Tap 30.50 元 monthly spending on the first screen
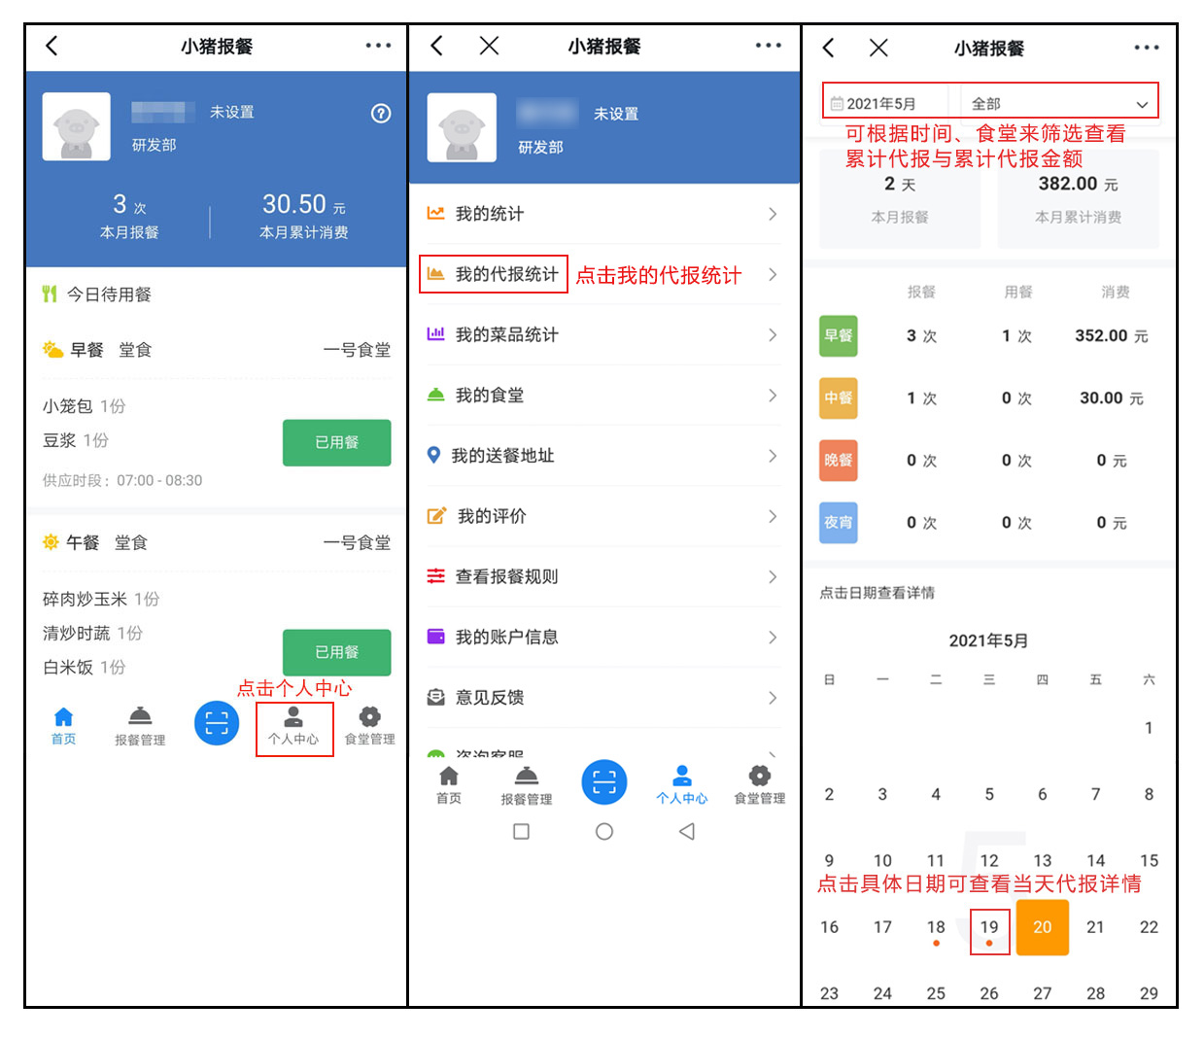The width and height of the screenshot is (1204, 1037). click(x=303, y=204)
